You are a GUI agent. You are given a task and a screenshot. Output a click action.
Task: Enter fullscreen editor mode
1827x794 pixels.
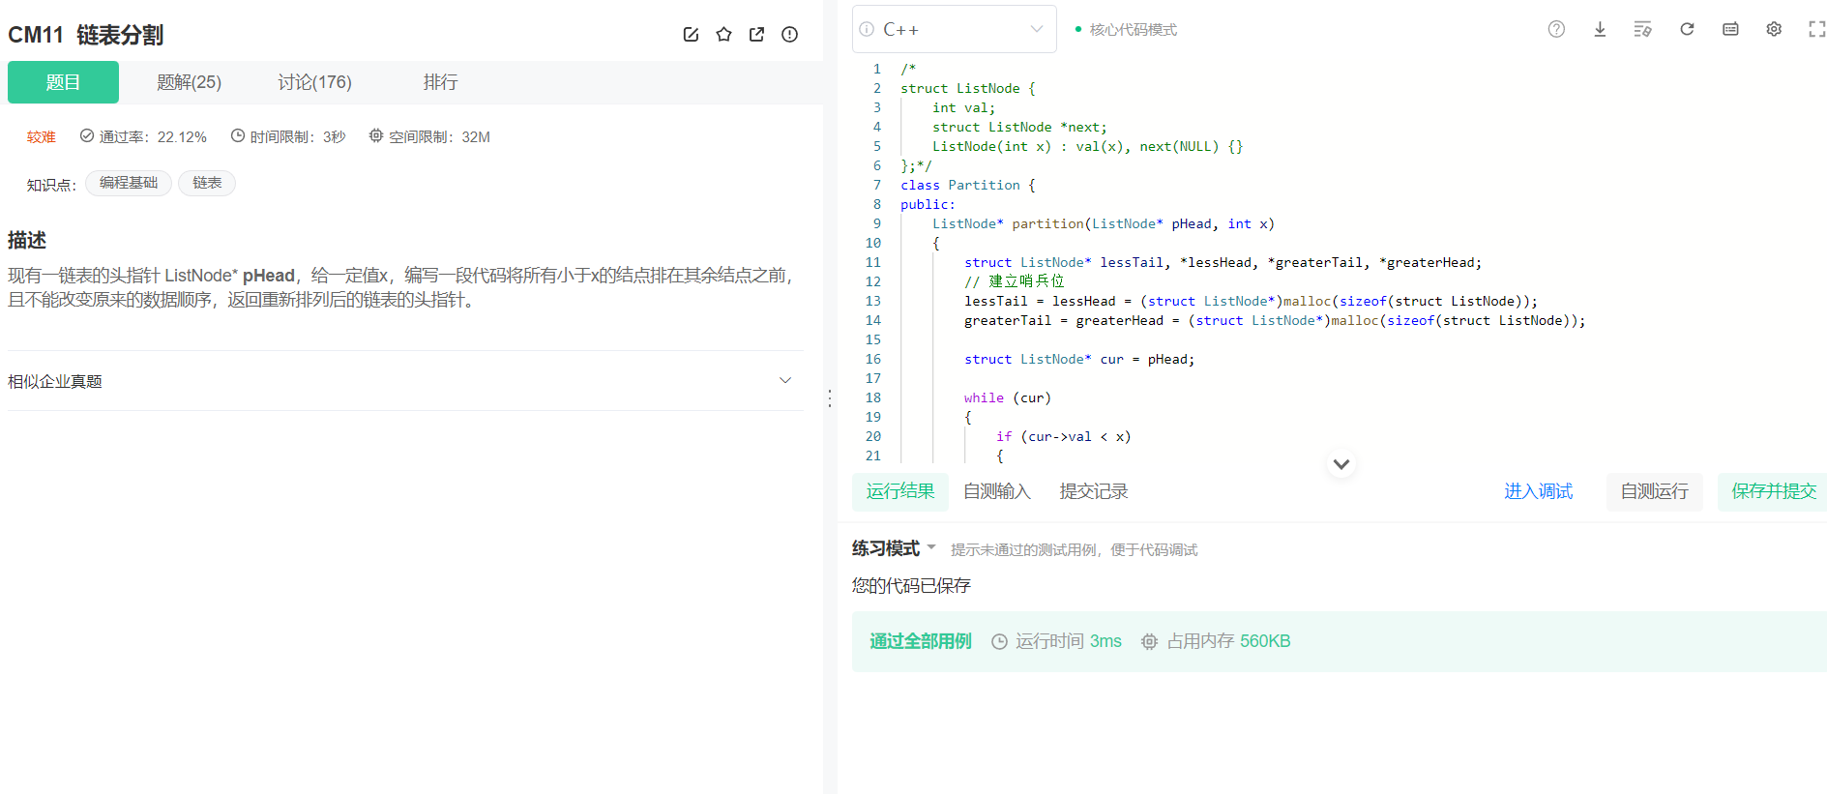pos(1816,29)
